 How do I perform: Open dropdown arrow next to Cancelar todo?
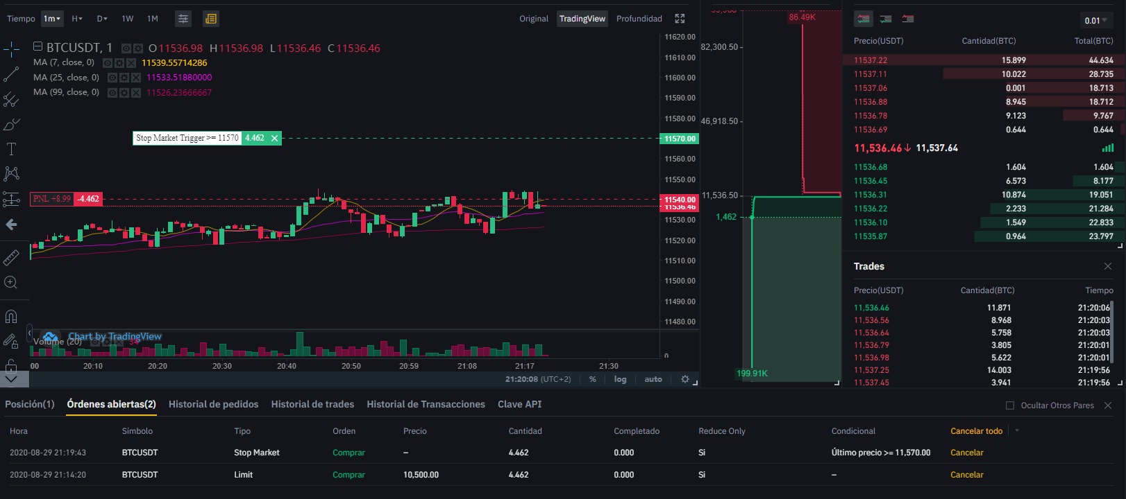click(1017, 430)
